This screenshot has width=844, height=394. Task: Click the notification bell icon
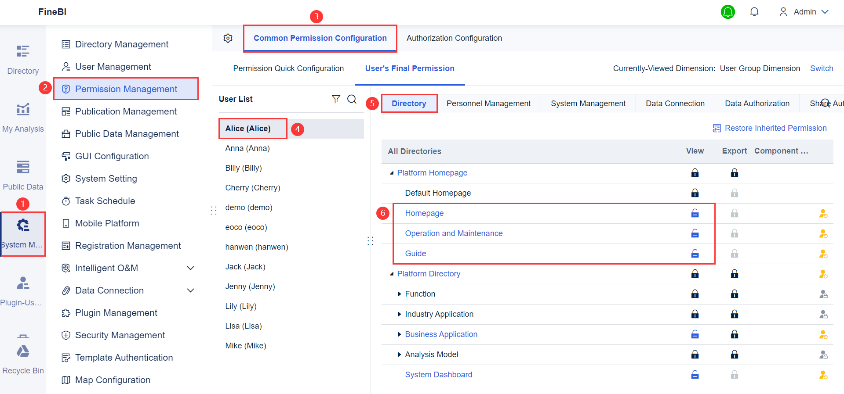tap(754, 12)
